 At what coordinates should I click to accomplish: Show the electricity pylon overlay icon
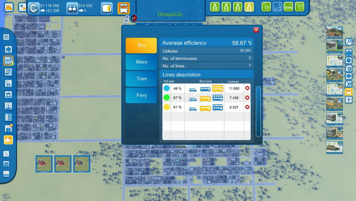coord(349,84)
